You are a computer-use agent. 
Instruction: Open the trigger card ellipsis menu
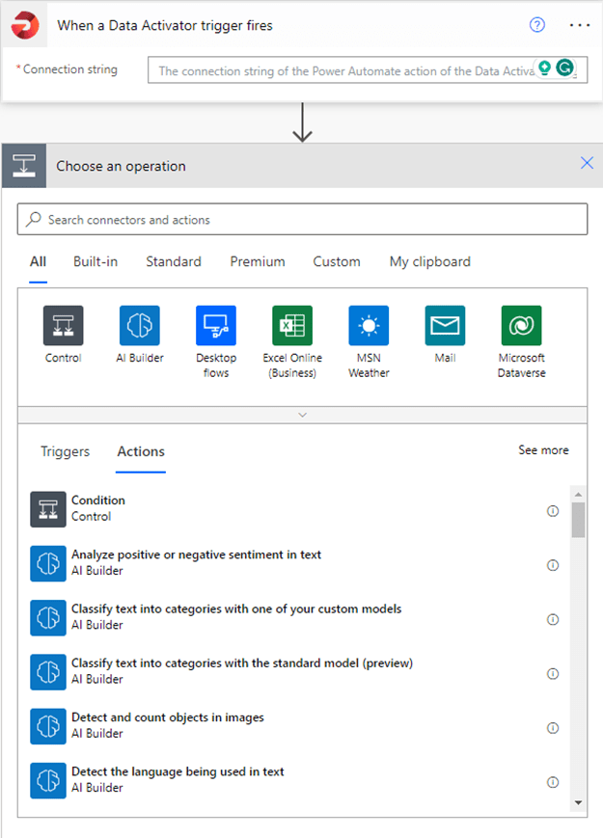[579, 25]
